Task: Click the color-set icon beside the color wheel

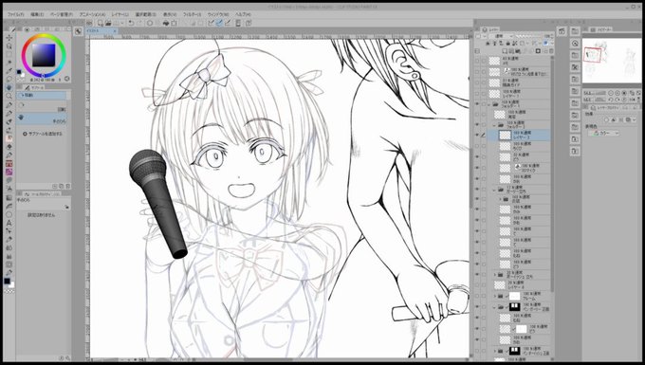Action: point(67,79)
